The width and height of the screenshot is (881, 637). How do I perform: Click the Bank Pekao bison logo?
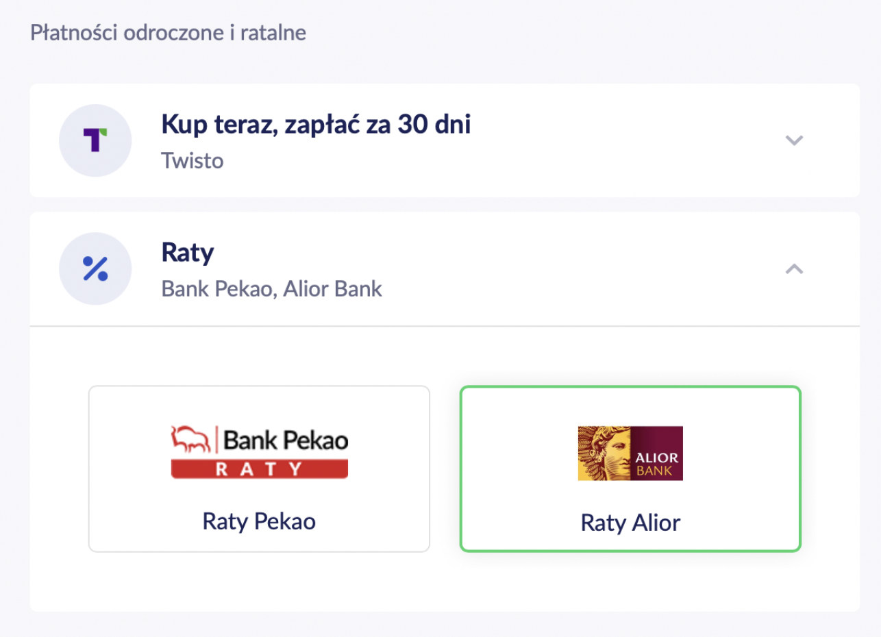192,439
